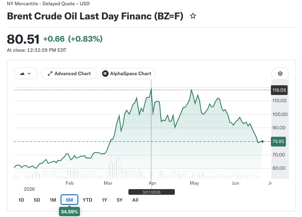302x217 pixels.
Task: Click the Jun axis label
Action: (235, 183)
